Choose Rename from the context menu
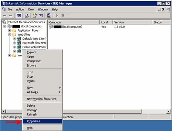172x131 pixels. (x=43, y=110)
